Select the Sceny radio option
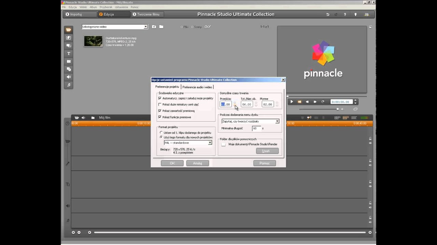The height and width of the screenshot is (245, 437). 192,27
